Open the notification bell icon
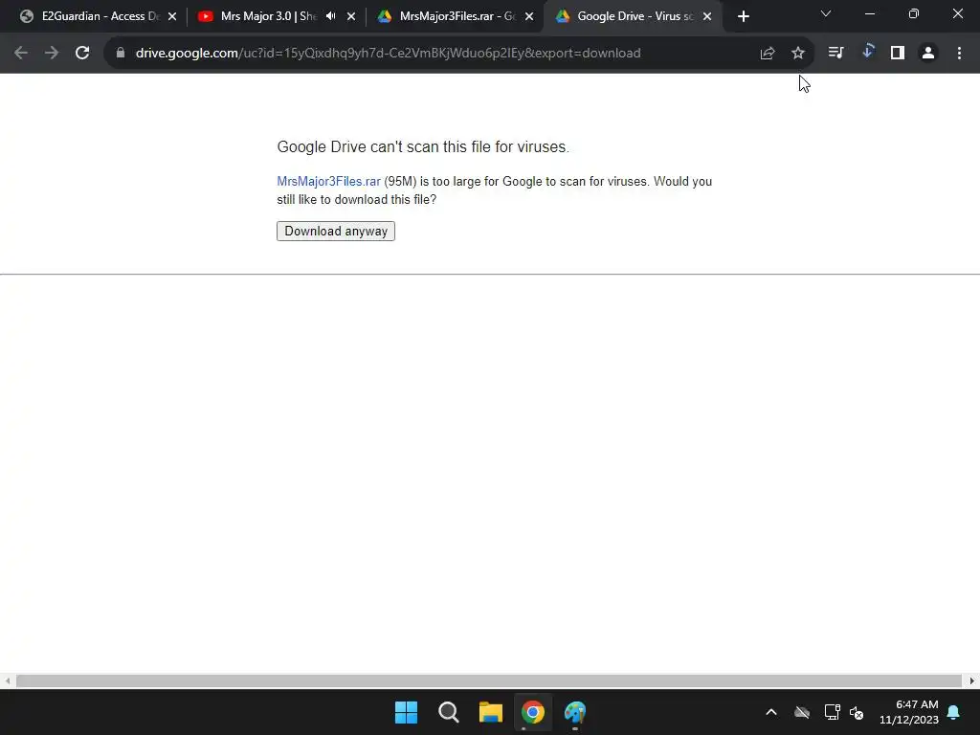This screenshot has height=735, width=980. [x=954, y=712]
